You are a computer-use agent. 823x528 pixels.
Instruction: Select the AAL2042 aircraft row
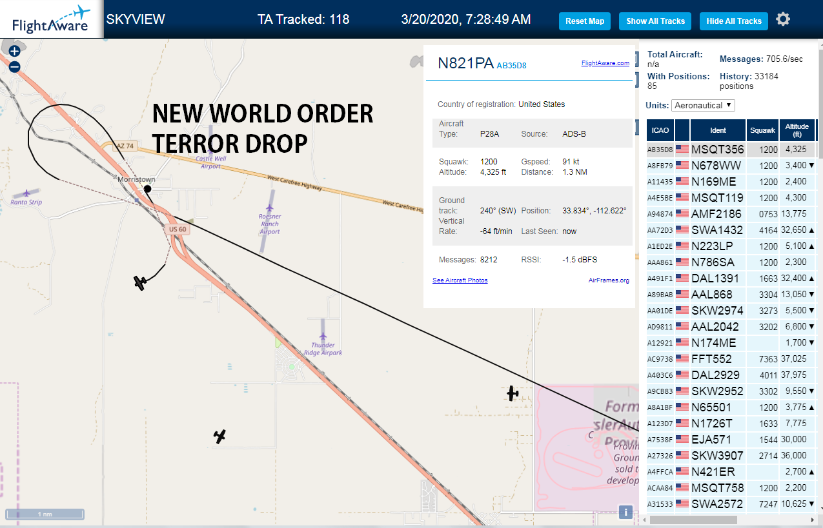click(732, 326)
